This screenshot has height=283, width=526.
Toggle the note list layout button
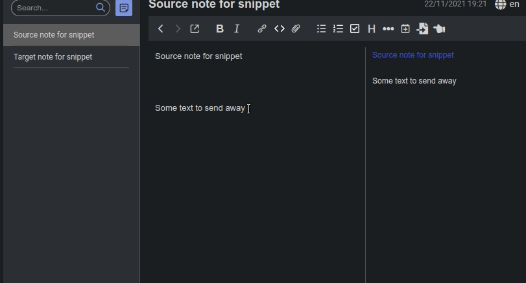[124, 8]
